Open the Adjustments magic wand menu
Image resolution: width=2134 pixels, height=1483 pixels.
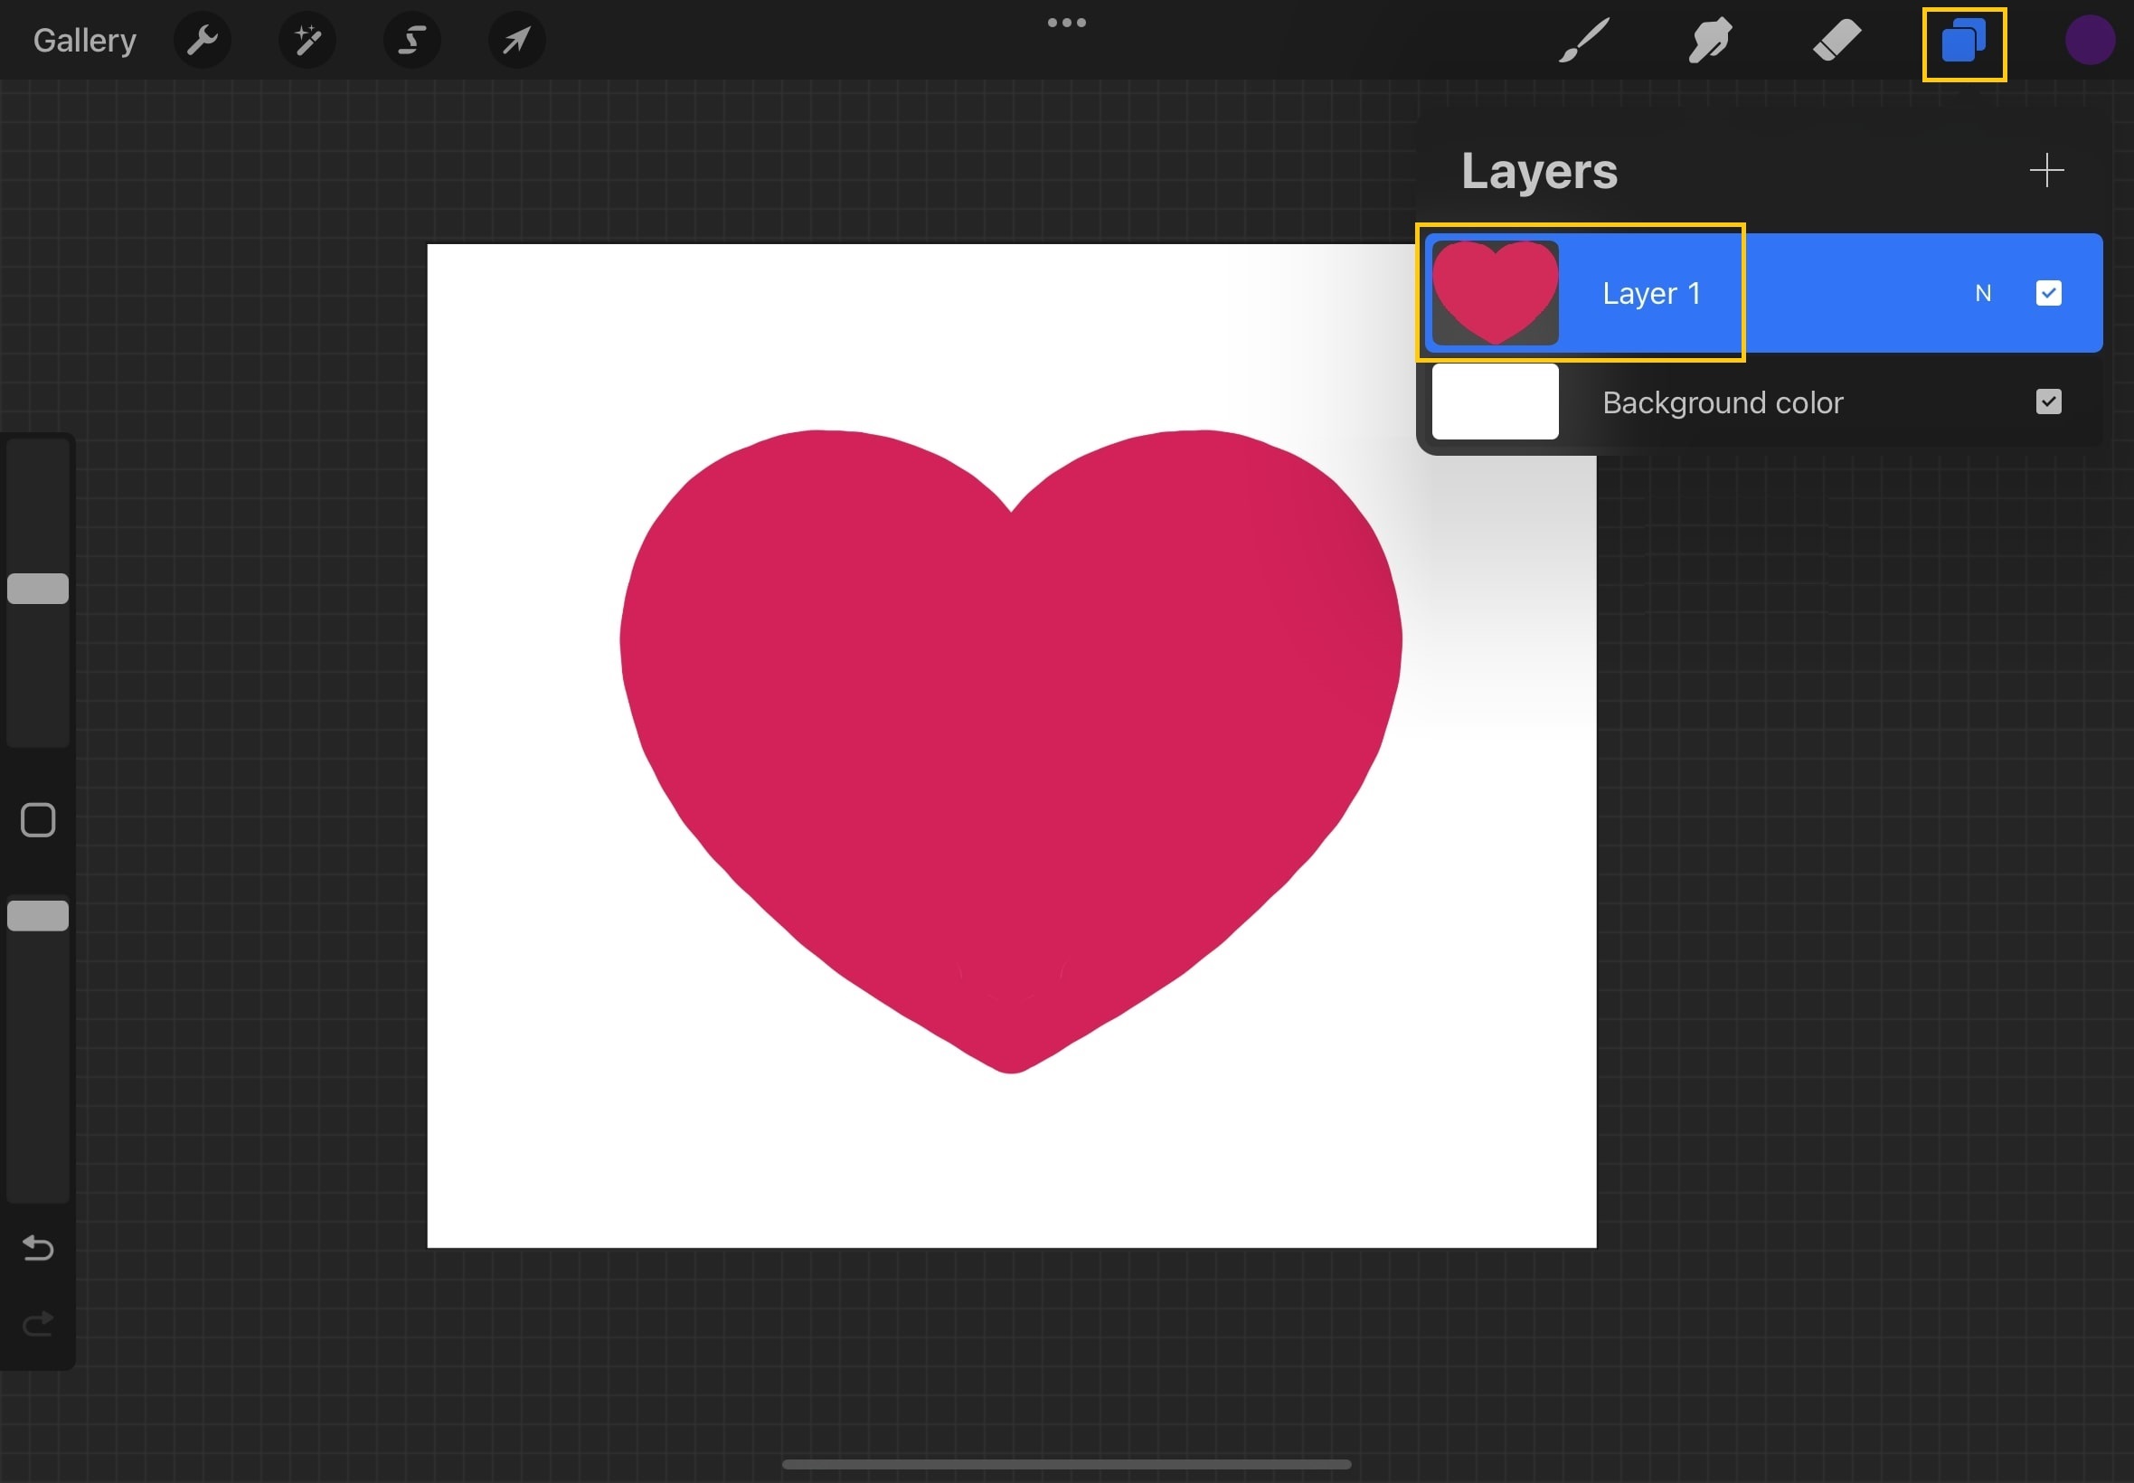point(307,40)
